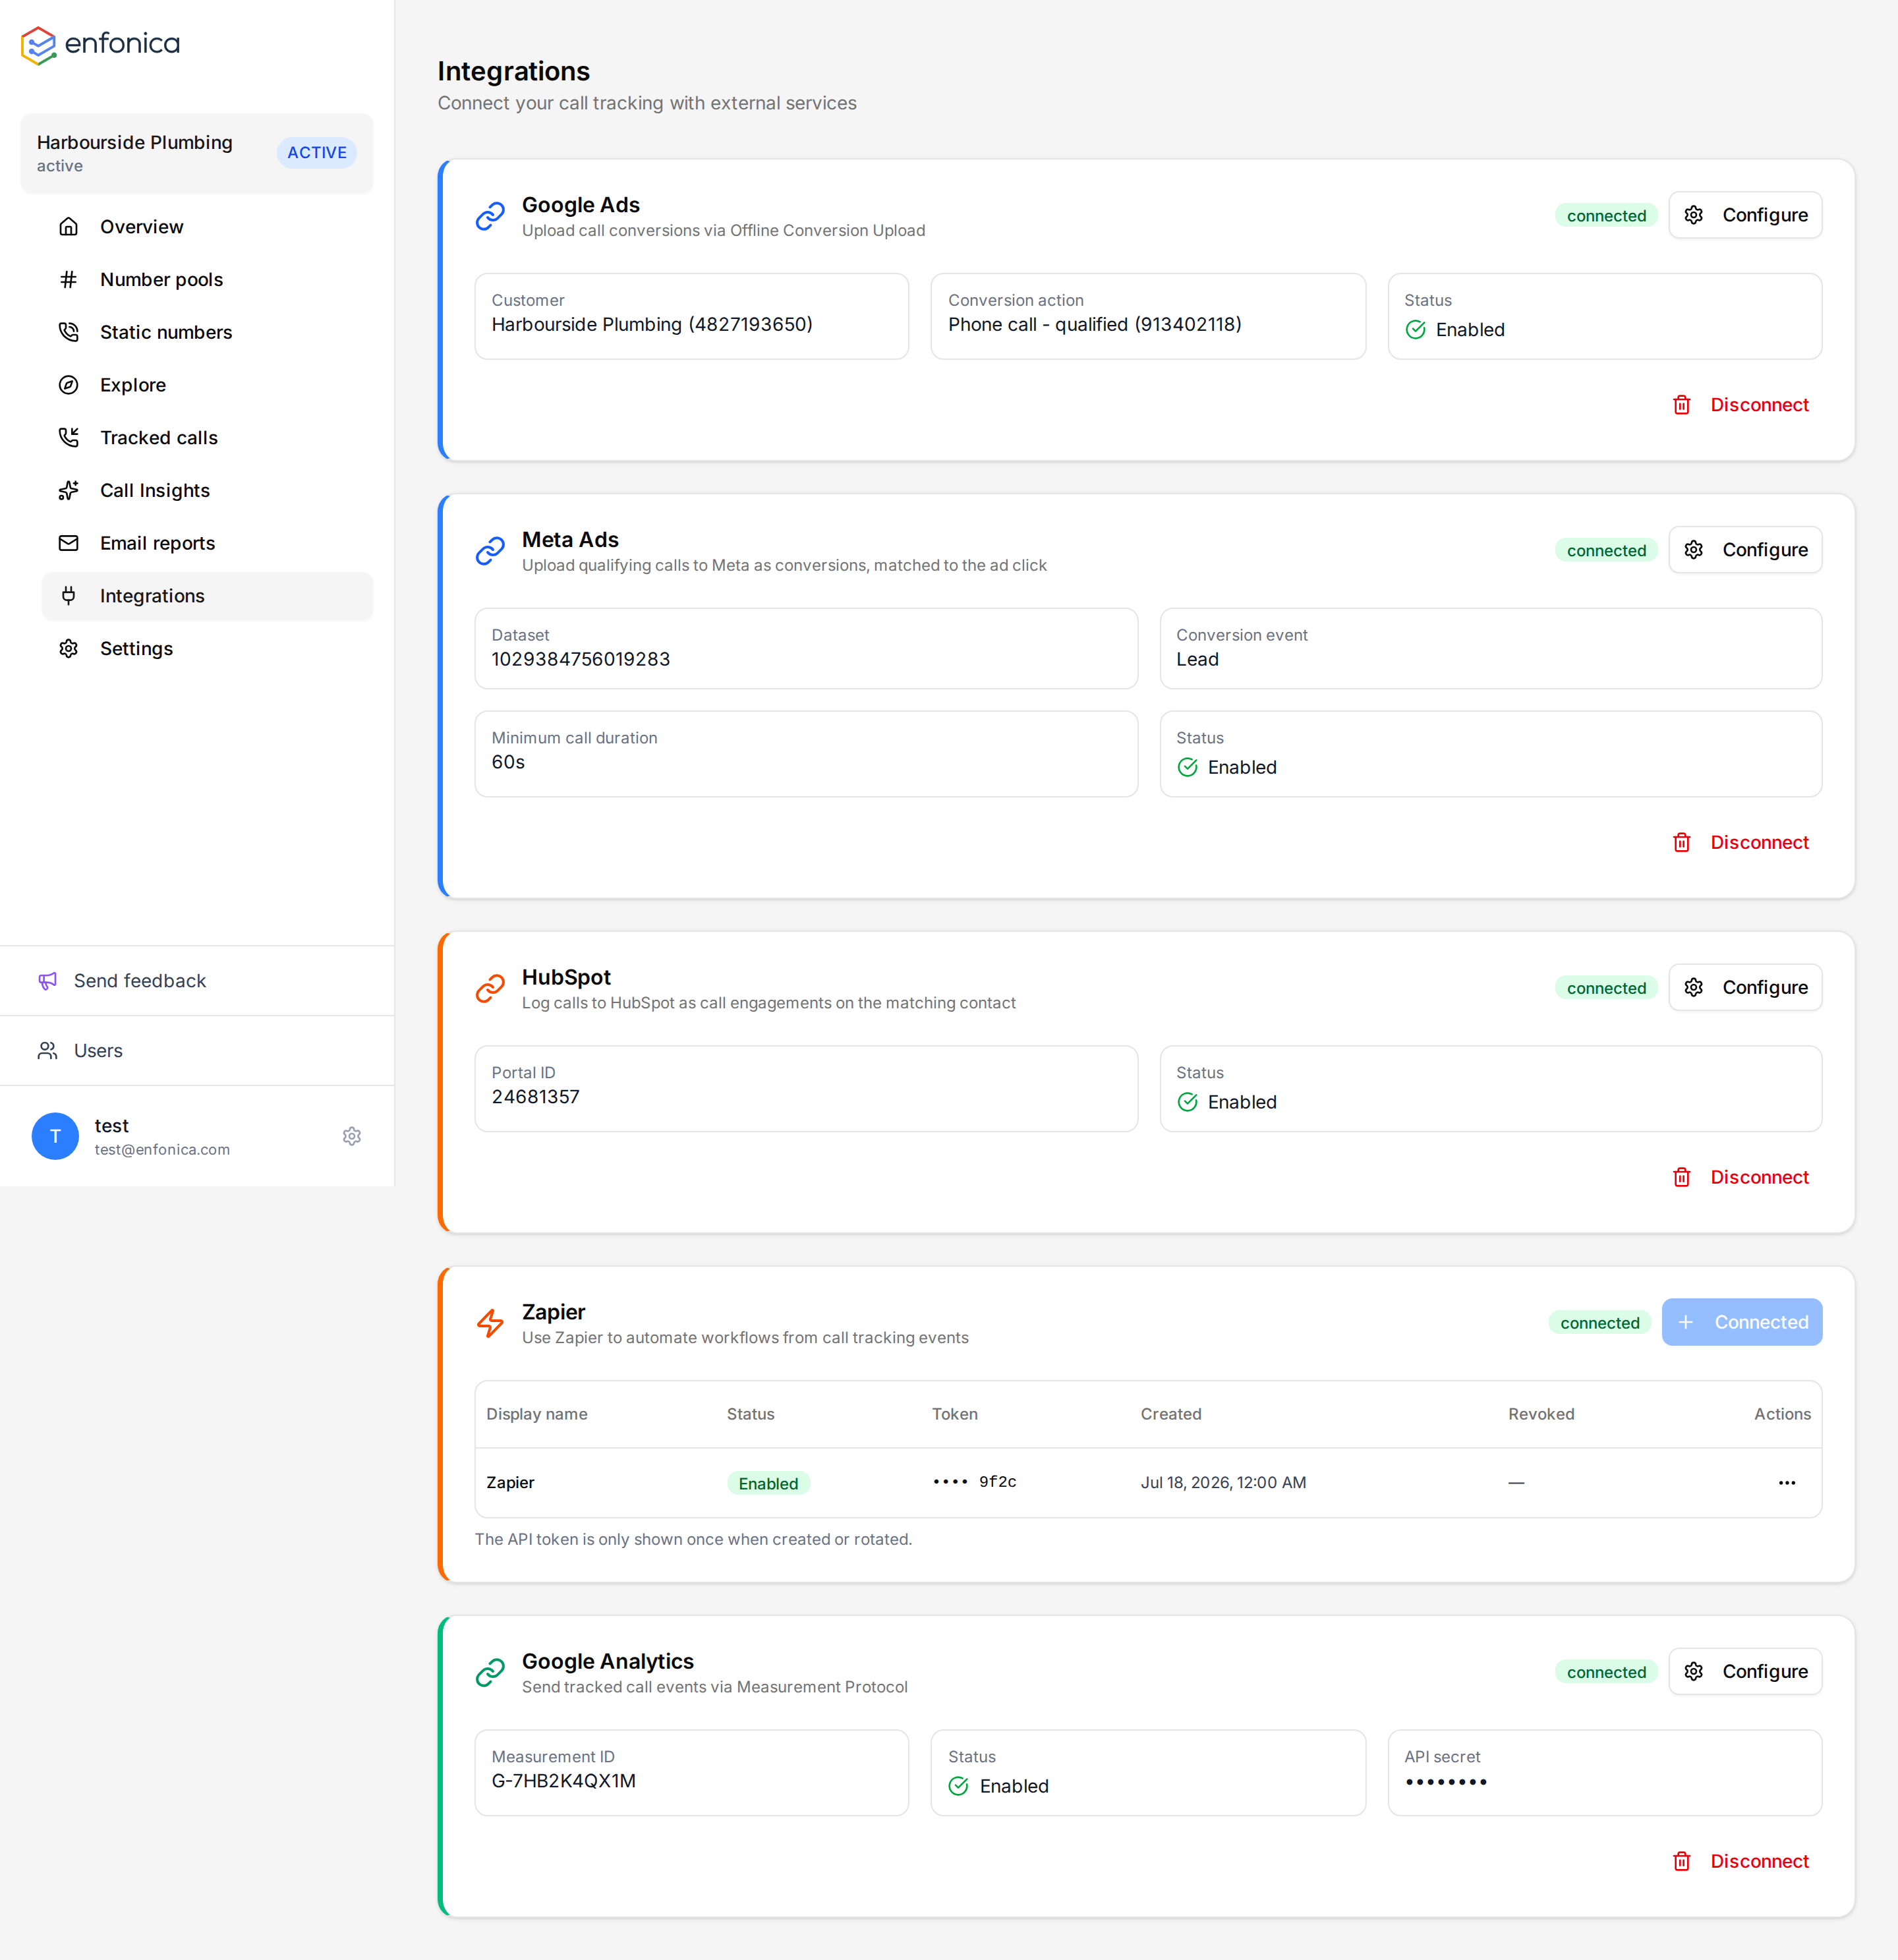Click the Zapier token ending 9f2c
The width and height of the screenshot is (1898, 1960).
[x=974, y=1482]
